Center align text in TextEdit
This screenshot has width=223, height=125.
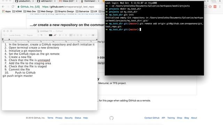[x=74, y=35]
